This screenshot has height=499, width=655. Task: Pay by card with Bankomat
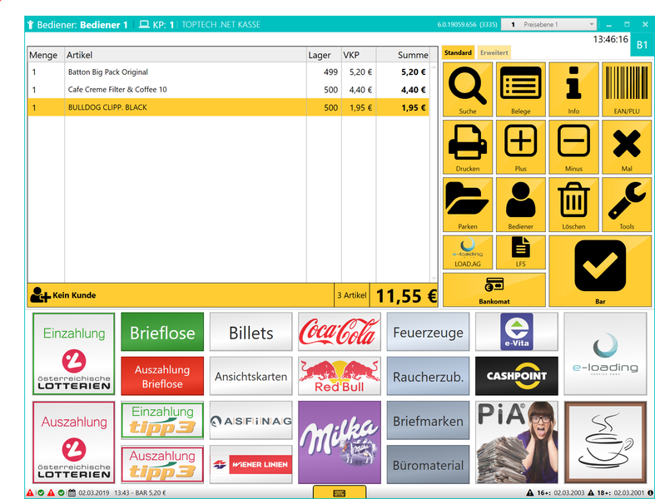(494, 289)
